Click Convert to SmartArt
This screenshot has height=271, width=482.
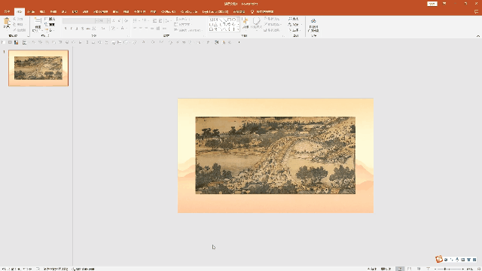coord(189,30)
